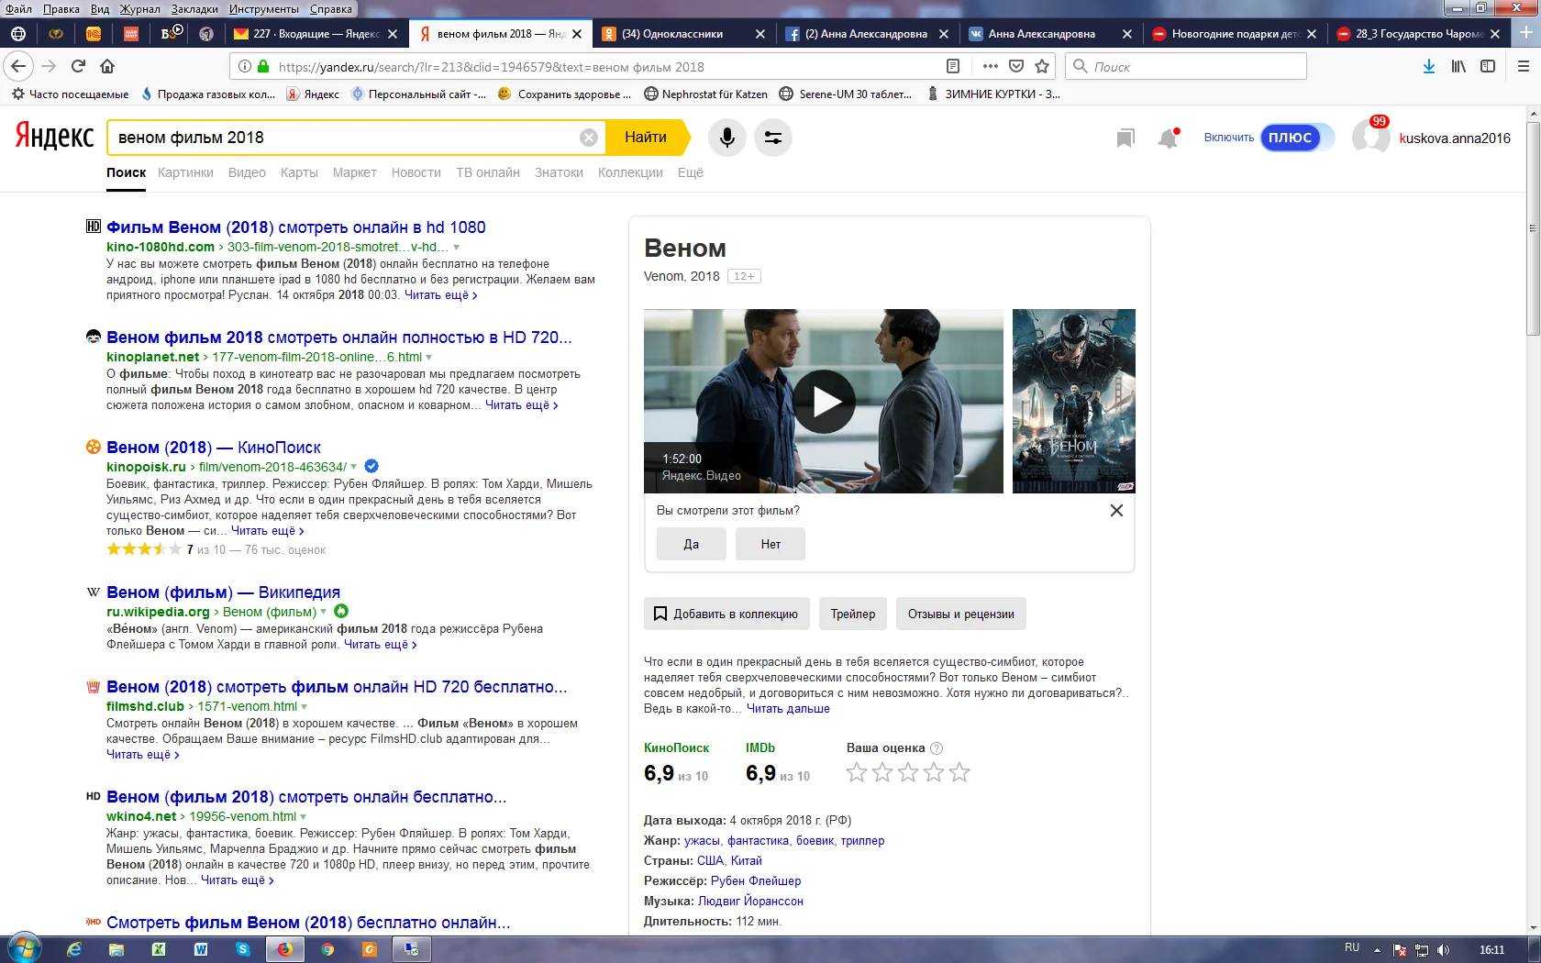Viewport: 1541px width, 963px height.
Task: Expand 'Читать дальше' in film description
Action: 788,709
